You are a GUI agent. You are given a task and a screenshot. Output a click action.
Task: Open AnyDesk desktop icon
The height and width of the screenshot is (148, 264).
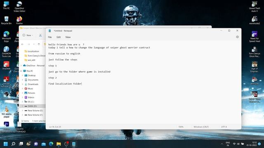coord(6,66)
